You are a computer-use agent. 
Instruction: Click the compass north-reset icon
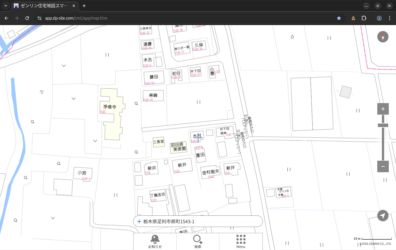click(383, 37)
